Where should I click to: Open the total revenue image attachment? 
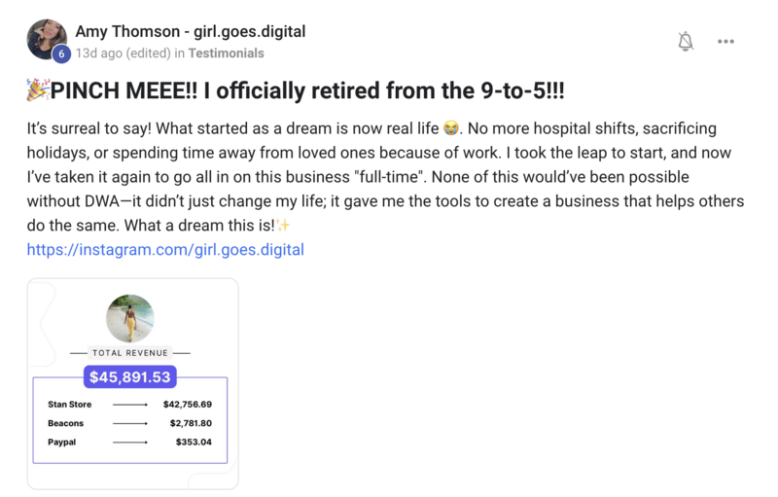click(x=132, y=383)
